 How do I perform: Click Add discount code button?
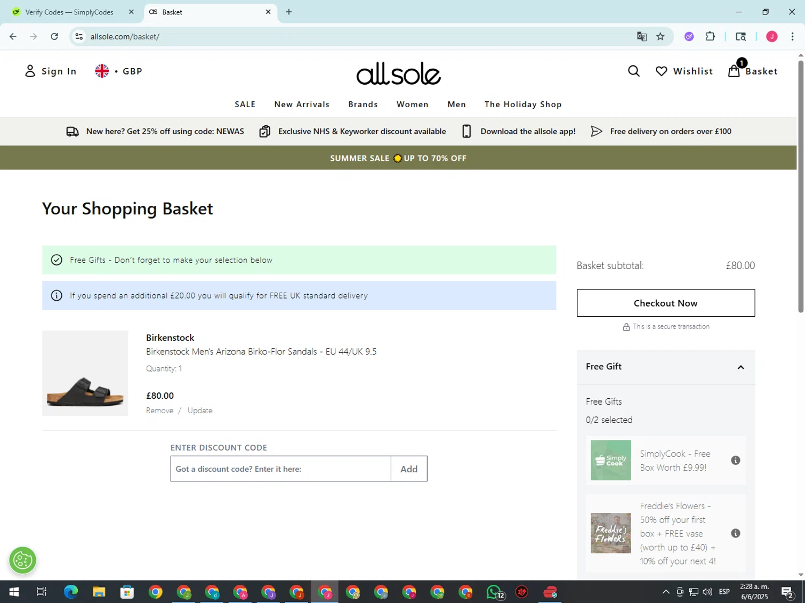click(409, 469)
